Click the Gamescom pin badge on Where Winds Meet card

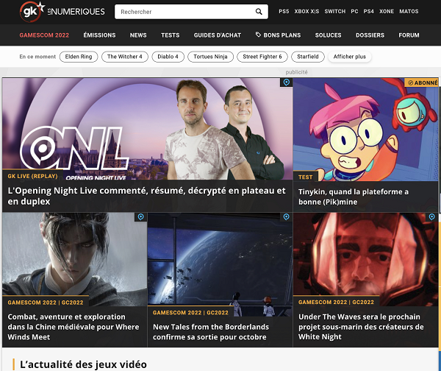[x=140, y=216]
